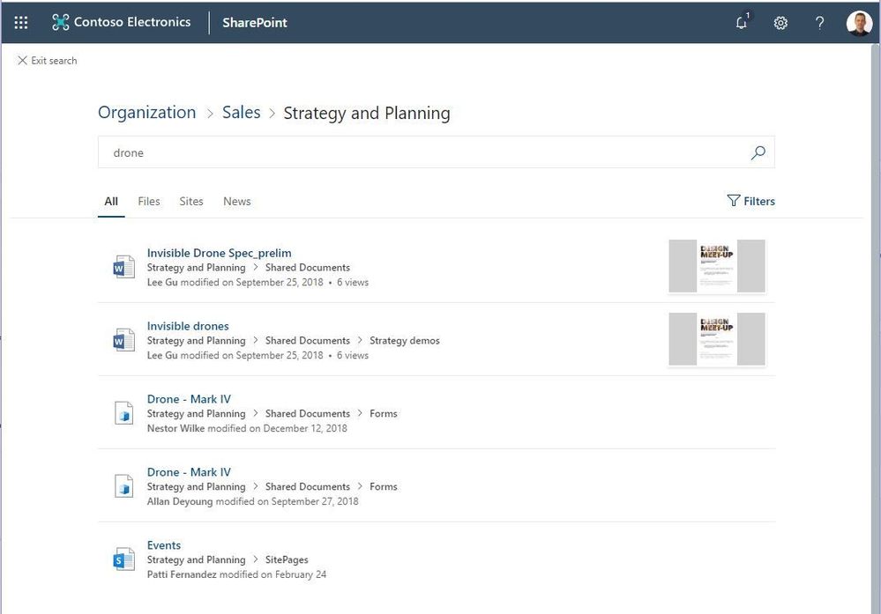Viewport: 881px width, 614px height.
Task: Click the Invisible Drone Spec_prelim preview thumbnail
Action: [x=716, y=265]
